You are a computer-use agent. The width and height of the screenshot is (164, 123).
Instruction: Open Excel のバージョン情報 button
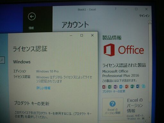tap(113, 107)
